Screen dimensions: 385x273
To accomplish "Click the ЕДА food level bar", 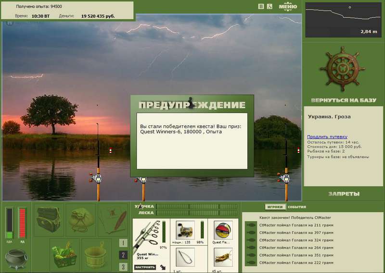I will [x=9, y=223].
